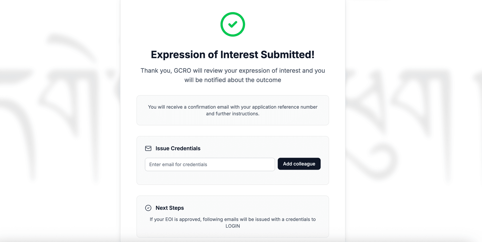Focus the Enter email for credentials field
Viewport: 482px width, 242px height.
pos(210,164)
